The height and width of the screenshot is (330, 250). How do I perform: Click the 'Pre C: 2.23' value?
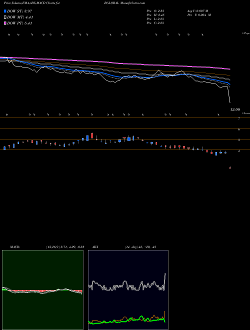[x=155, y=23]
